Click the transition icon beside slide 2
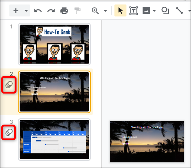This screenshot has height=168, width=191. pyautogui.click(x=9, y=85)
